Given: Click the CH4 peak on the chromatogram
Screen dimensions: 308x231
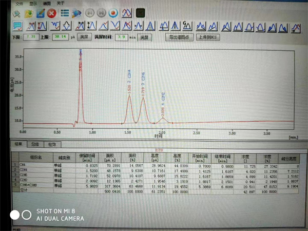Looking at the screenshot, I should 80,56.
